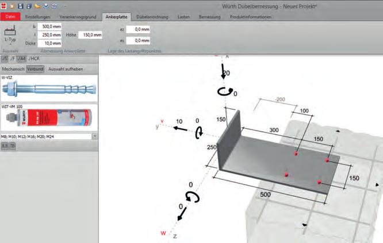Click the 100 edge dimension label
This screenshot has height=243, width=383.
pyautogui.click(x=304, y=111)
